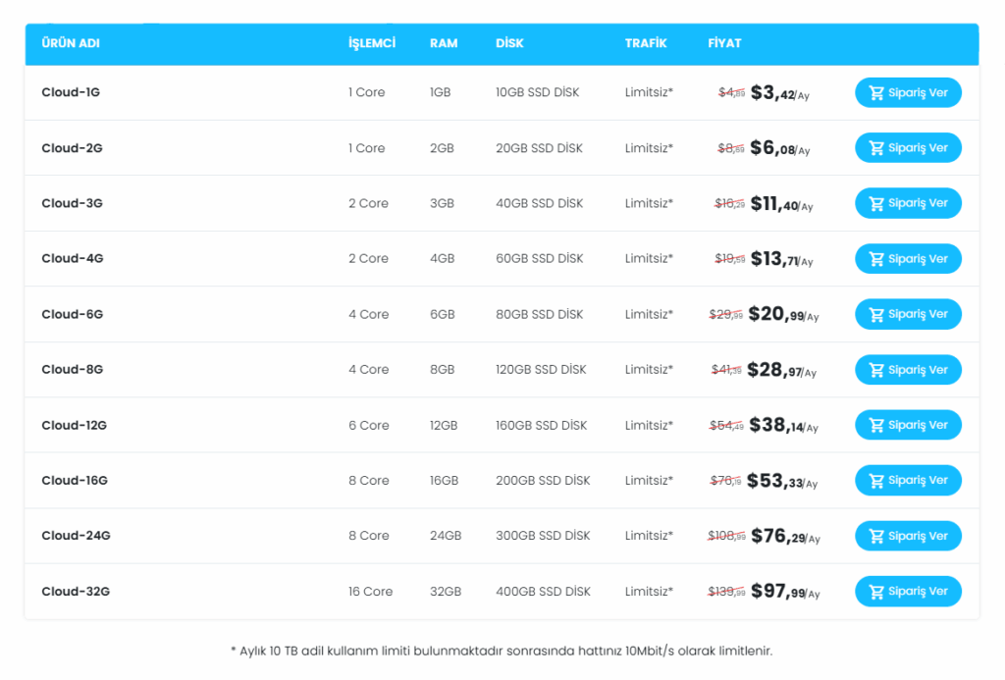The height and width of the screenshot is (680, 1005).
Task: Click the RAM column header
Action: pyautogui.click(x=444, y=43)
